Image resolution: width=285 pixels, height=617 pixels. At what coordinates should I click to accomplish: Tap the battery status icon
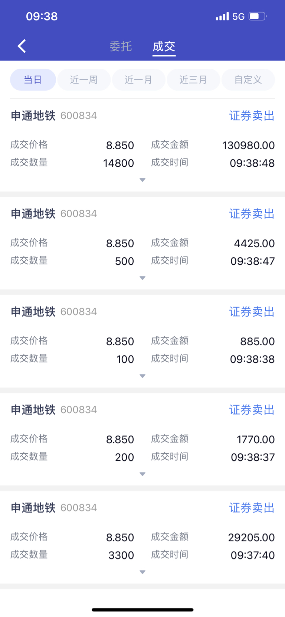[x=258, y=16]
